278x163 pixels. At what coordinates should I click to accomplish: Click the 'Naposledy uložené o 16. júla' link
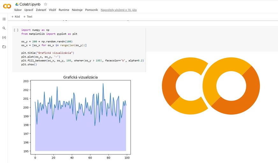point(119,10)
